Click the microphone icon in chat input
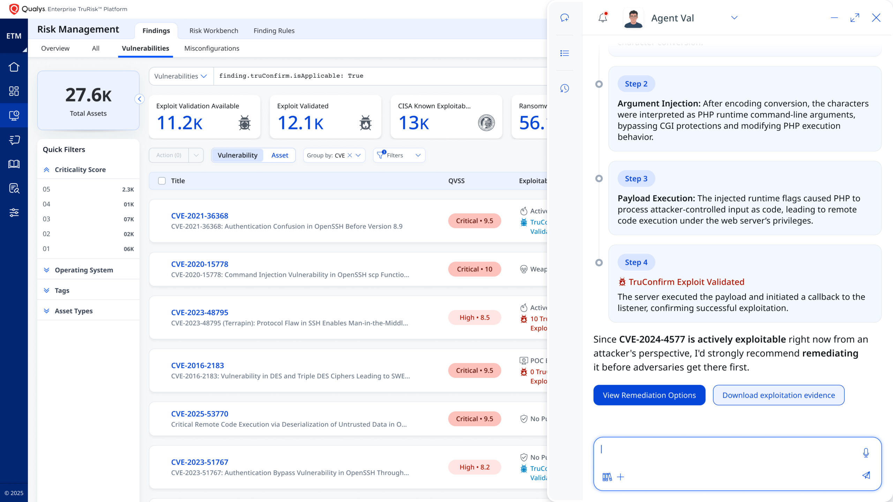The image size is (893, 502). 866,452
